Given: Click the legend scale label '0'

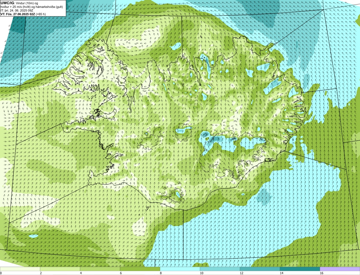Looking at the screenshot, I should coord(1,273).
